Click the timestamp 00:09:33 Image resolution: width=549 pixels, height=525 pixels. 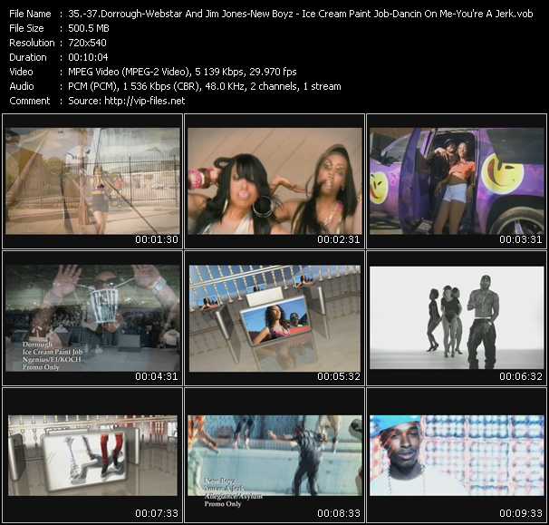521,513
